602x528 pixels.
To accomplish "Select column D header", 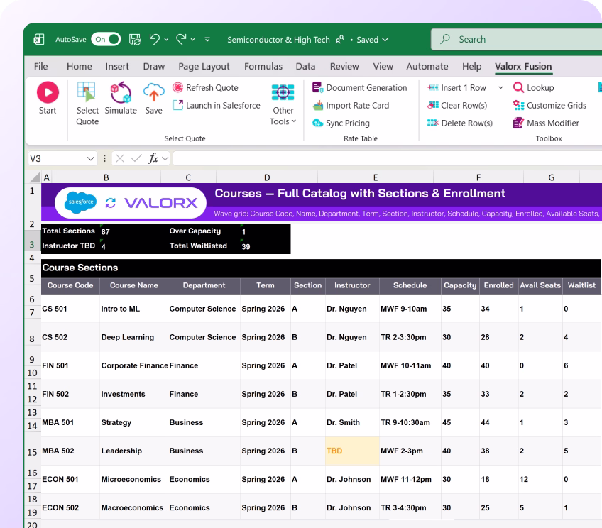I will pyautogui.click(x=267, y=177).
